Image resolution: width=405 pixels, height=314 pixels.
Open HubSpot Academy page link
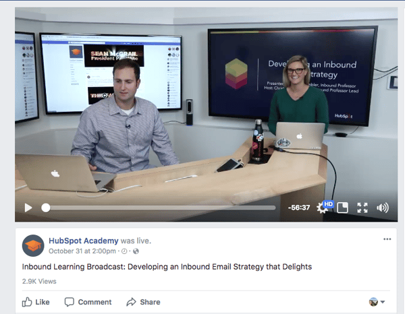[x=84, y=241]
